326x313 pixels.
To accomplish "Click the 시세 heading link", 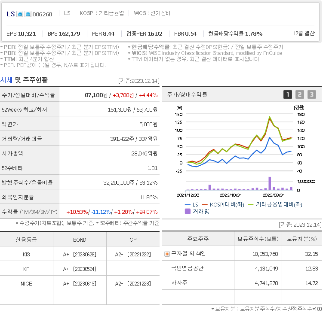I will point(6,80).
